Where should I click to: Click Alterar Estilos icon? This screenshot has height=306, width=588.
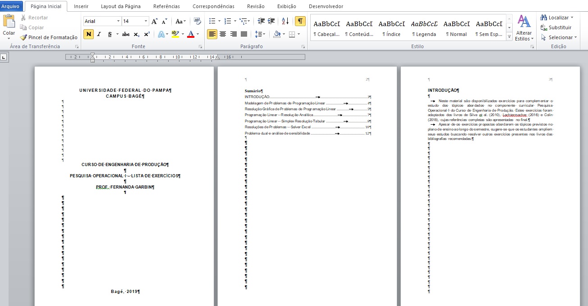click(524, 28)
